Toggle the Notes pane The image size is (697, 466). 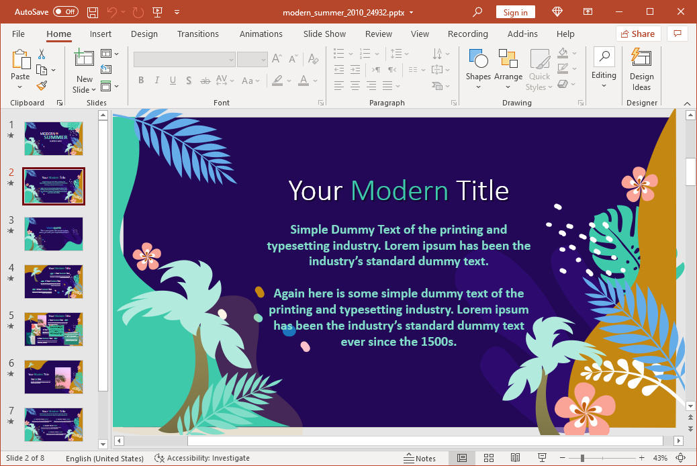tap(420, 458)
